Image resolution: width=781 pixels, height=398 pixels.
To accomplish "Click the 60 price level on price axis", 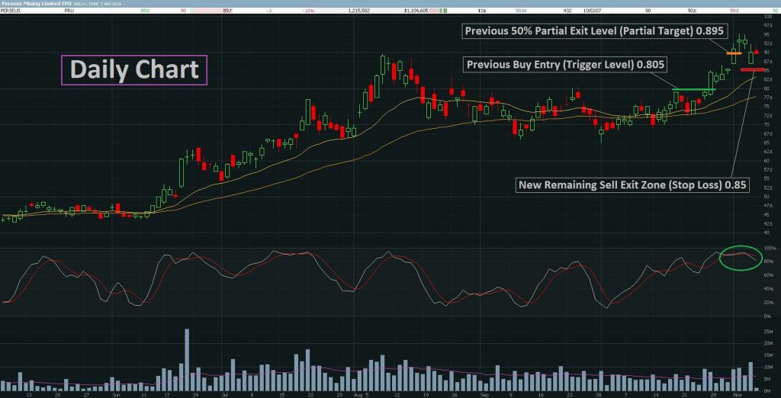I will click(x=766, y=161).
